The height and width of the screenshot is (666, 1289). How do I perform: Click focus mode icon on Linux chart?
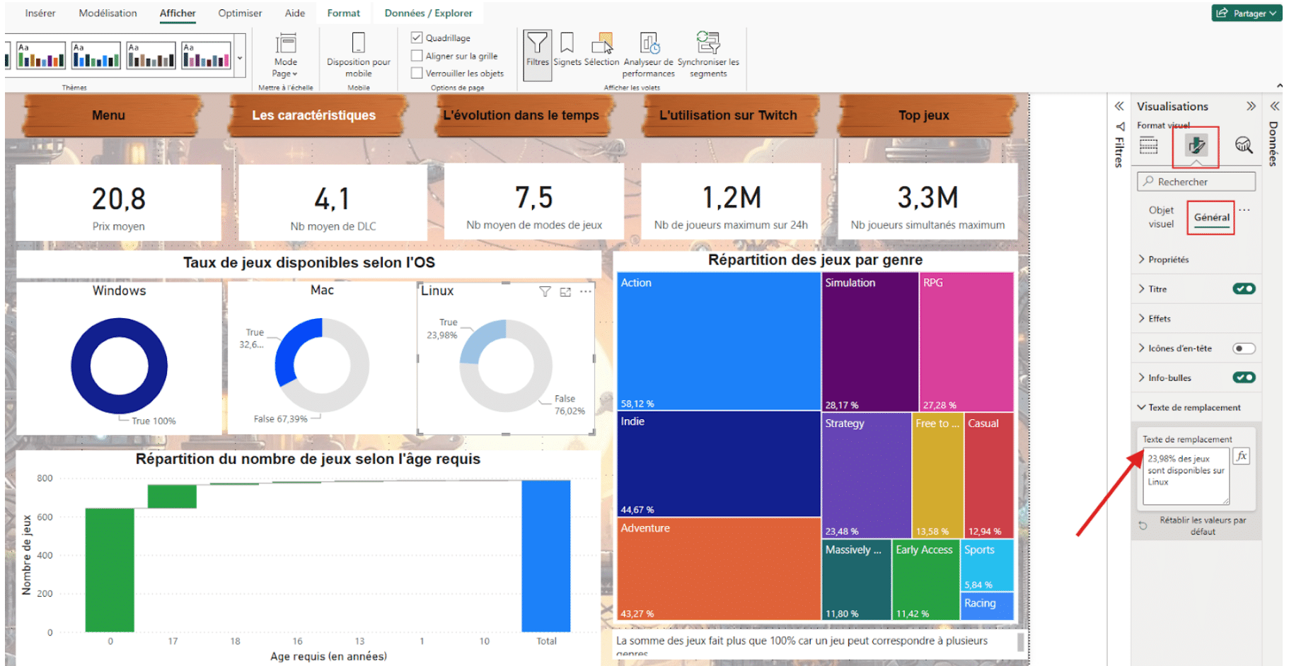tap(565, 292)
